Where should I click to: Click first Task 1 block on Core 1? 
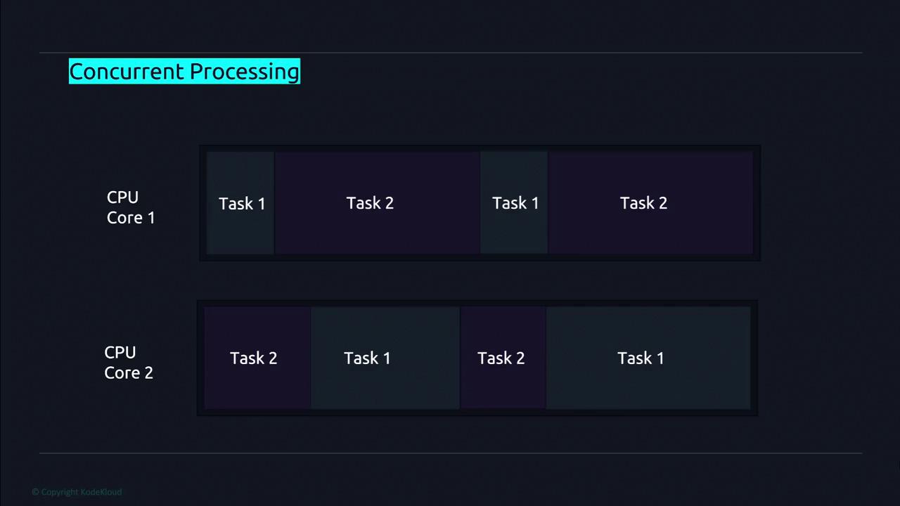coord(241,203)
